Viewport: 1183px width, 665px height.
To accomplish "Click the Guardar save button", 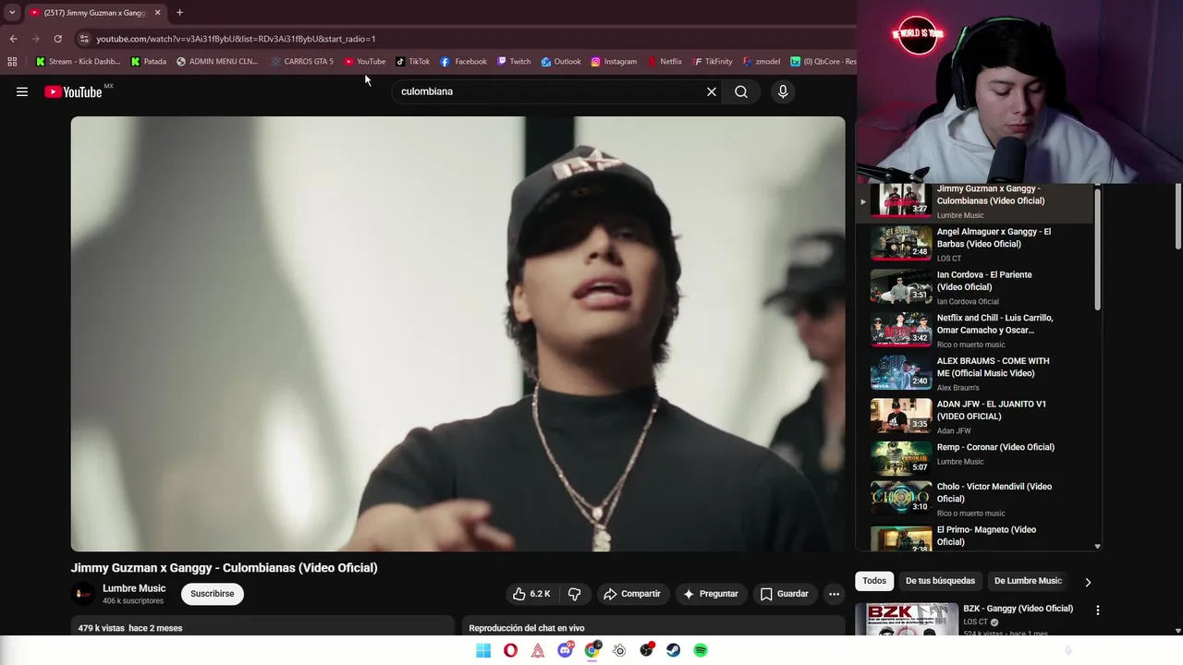I will click(x=784, y=594).
